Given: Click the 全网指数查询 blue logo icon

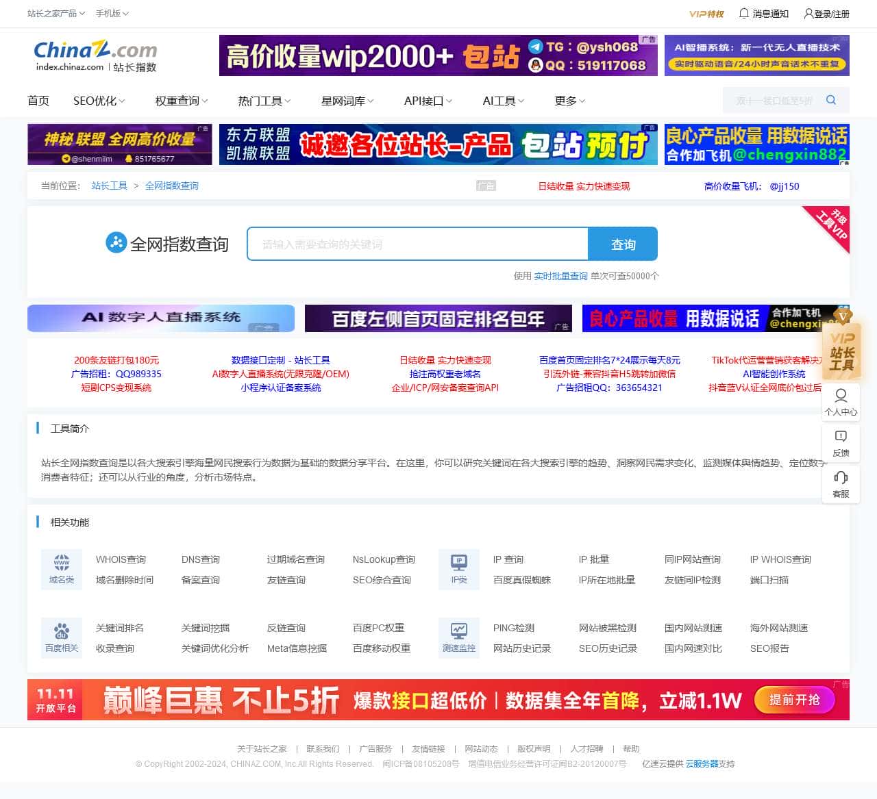Looking at the screenshot, I should pos(116,242).
